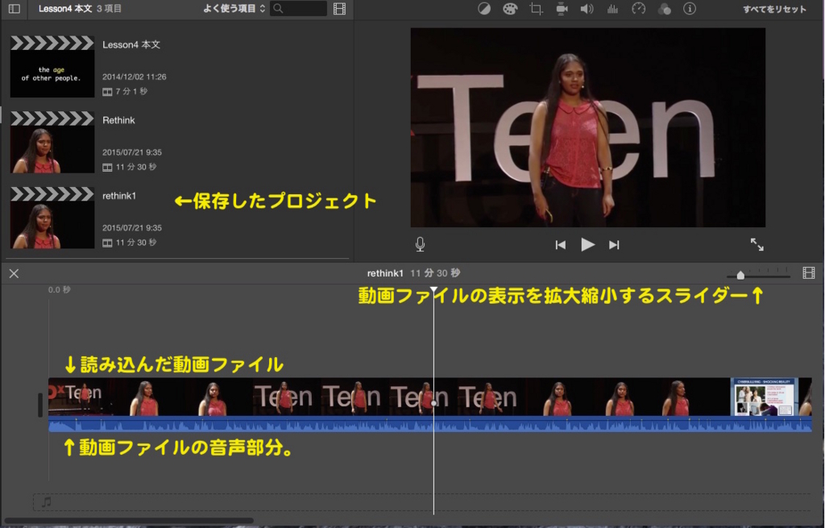
Task: Open the volume adjustment
Action: (x=587, y=8)
